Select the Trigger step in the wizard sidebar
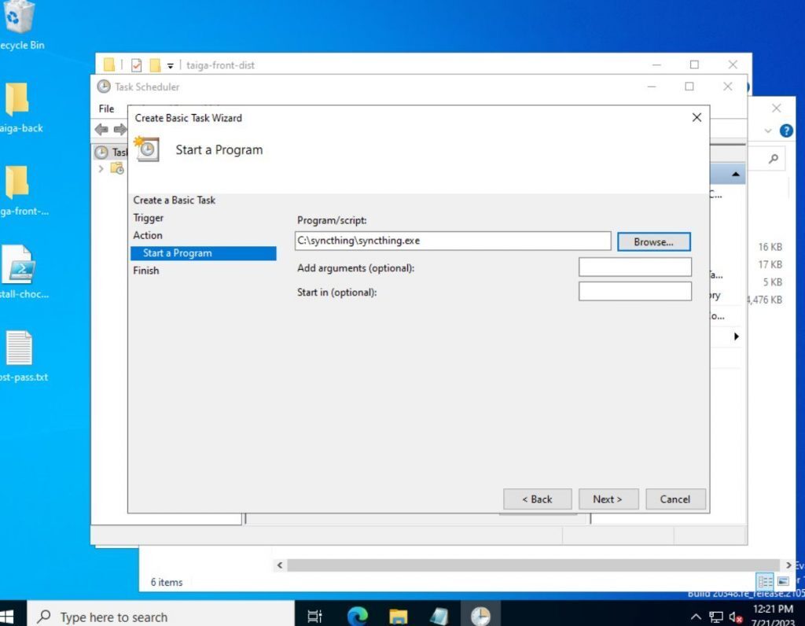This screenshot has height=626, width=805. [149, 217]
